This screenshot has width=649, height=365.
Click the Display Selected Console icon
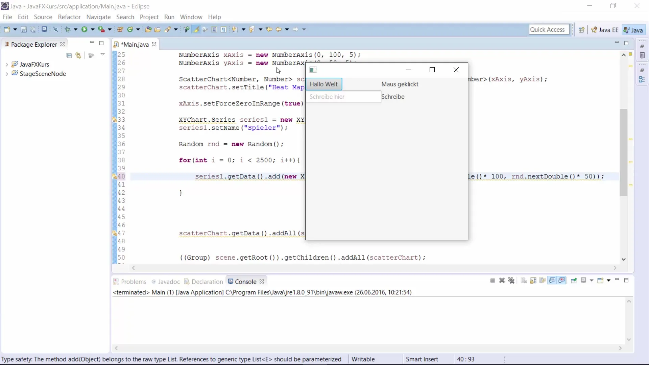click(584, 281)
